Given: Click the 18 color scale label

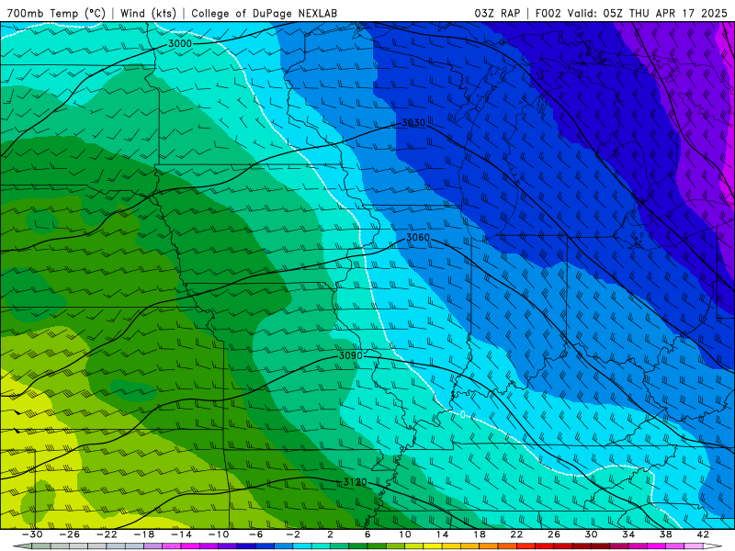Looking at the screenshot, I should tap(479, 534).
